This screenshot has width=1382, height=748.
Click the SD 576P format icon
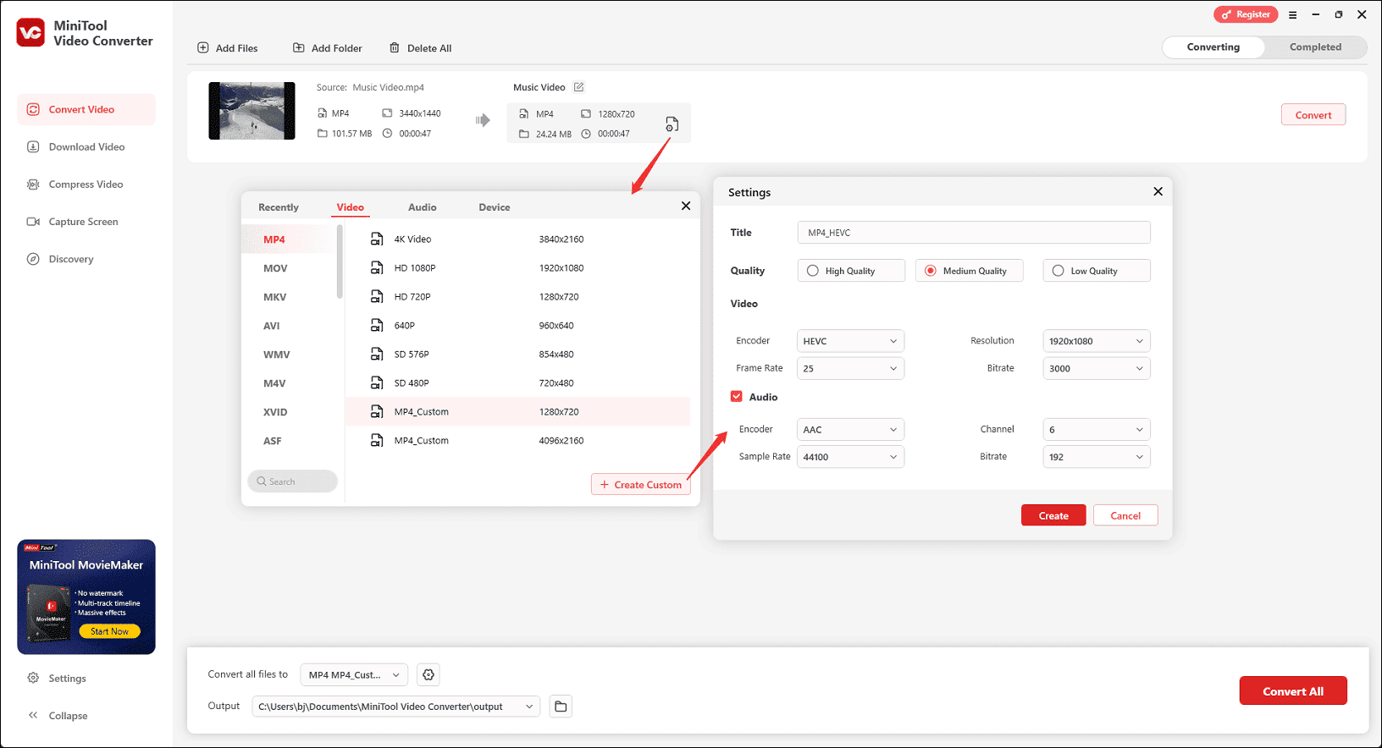coord(377,355)
